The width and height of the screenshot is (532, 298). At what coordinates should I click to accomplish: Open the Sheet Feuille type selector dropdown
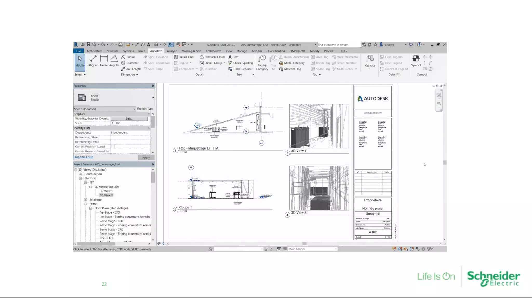153,98
